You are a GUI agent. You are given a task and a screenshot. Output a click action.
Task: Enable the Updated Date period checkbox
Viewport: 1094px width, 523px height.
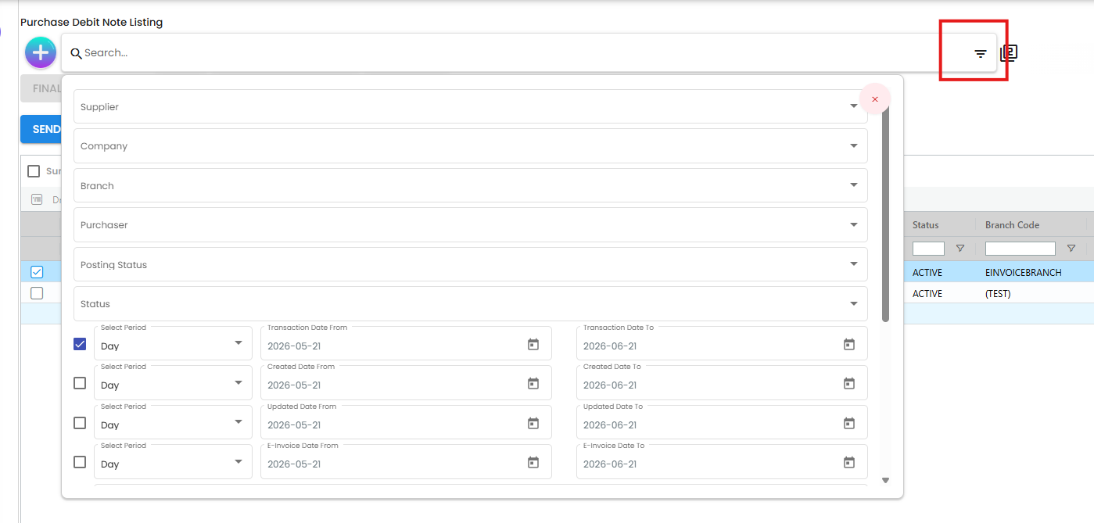coord(80,423)
